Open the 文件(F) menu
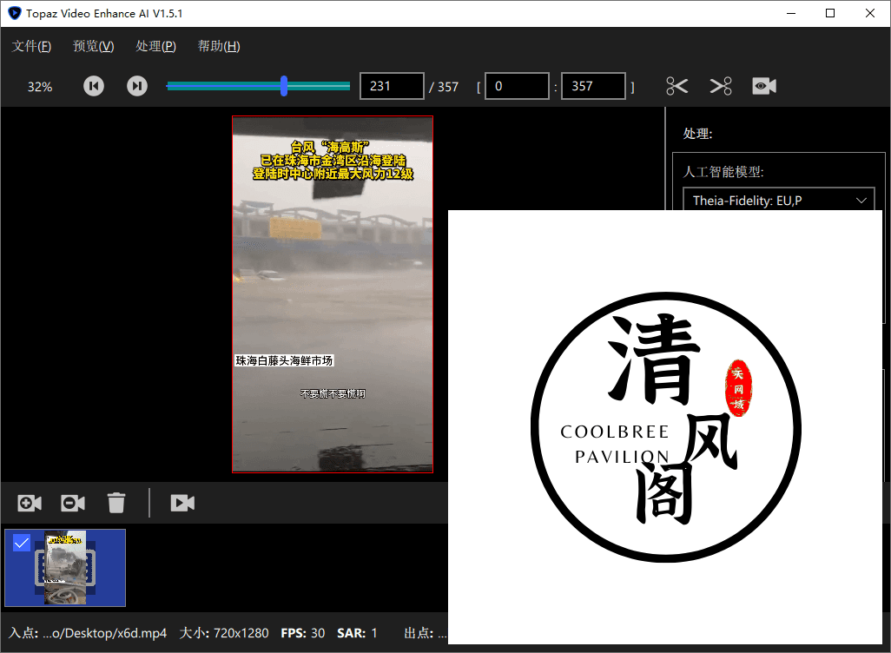Image resolution: width=891 pixels, height=653 pixels. [x=32, y=46]
